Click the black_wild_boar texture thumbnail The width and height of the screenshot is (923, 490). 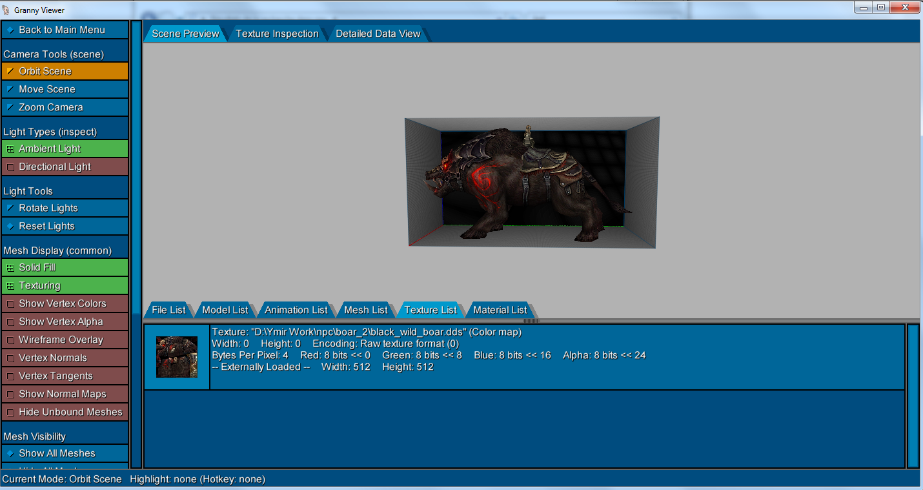[x=177, y=357]
